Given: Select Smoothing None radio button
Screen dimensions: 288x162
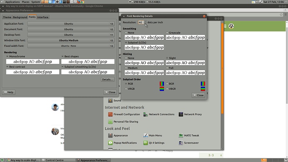Looking at the screenshot, I should tap(126, 33).
